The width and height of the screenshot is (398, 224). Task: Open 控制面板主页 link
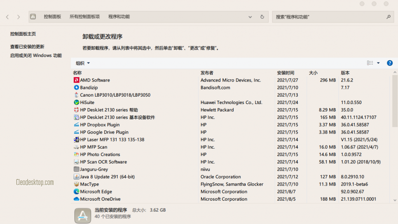point(23,34)
